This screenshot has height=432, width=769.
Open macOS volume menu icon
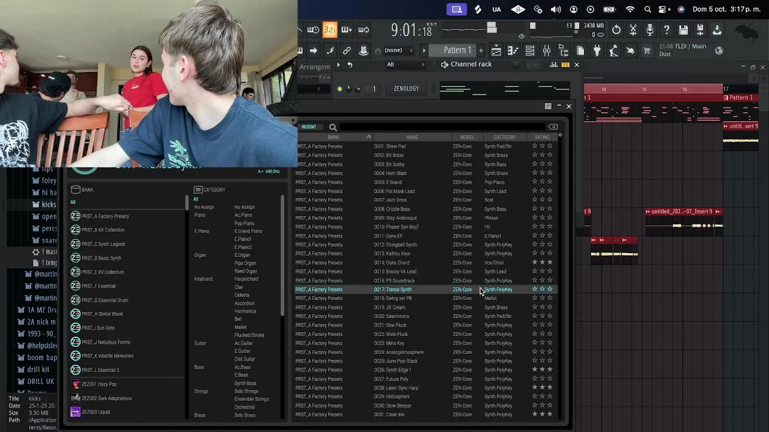tap(556, 9)
